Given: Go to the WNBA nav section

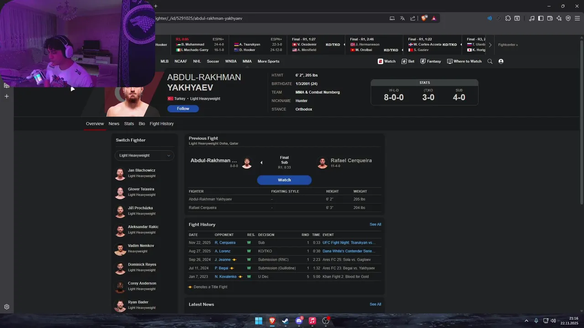Looking at the screenshot, I should pos(231,61).
